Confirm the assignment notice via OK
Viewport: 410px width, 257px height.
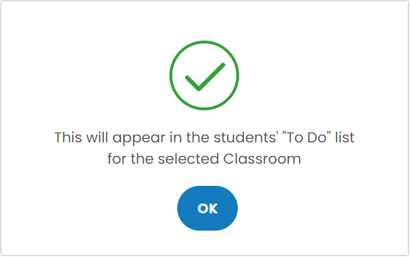[207, 209]
